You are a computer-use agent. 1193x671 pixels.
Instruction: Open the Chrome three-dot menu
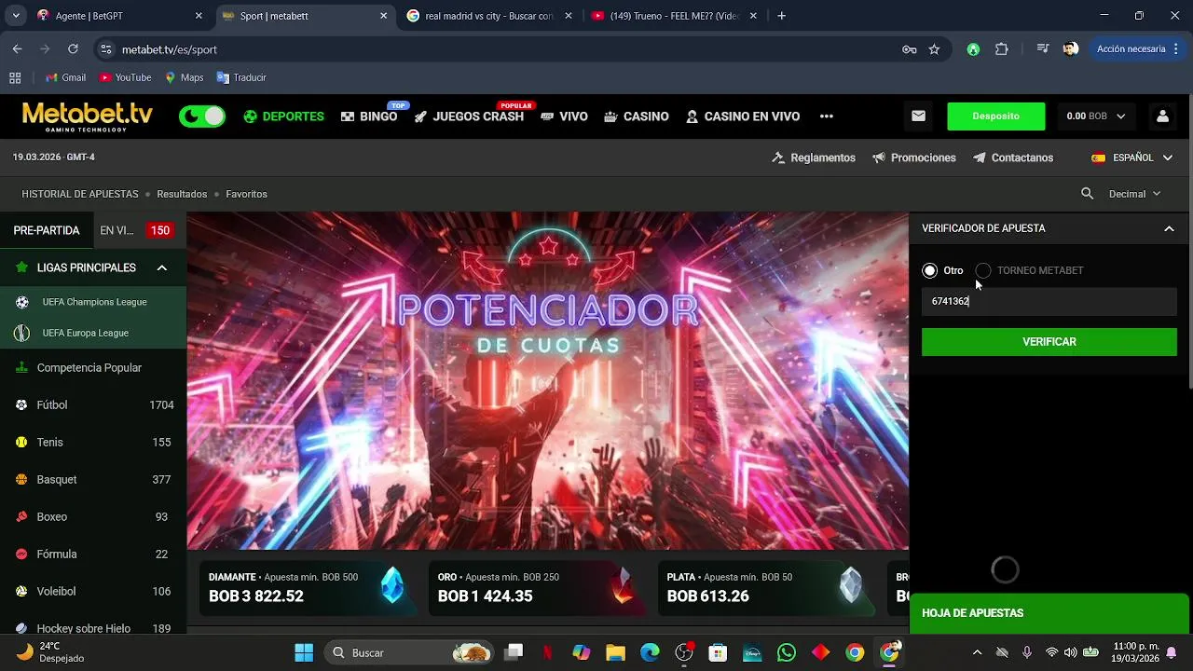[1177, 49]
